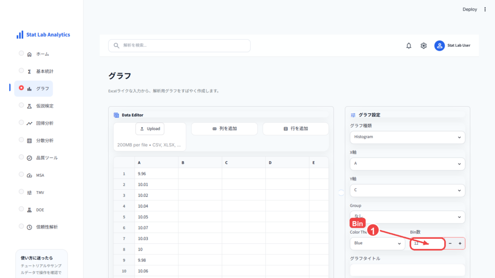495x278 pixels.
Task: Click the cell containing 10.06
Action: coord(156,271)
